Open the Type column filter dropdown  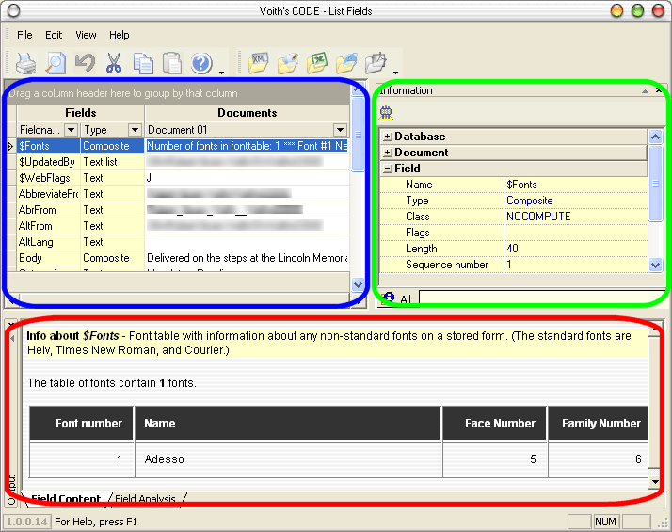(135, 129)
